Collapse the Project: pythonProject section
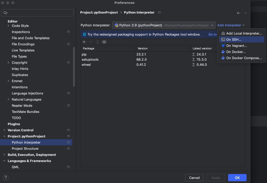267x183 pixels. pos(4,136)
